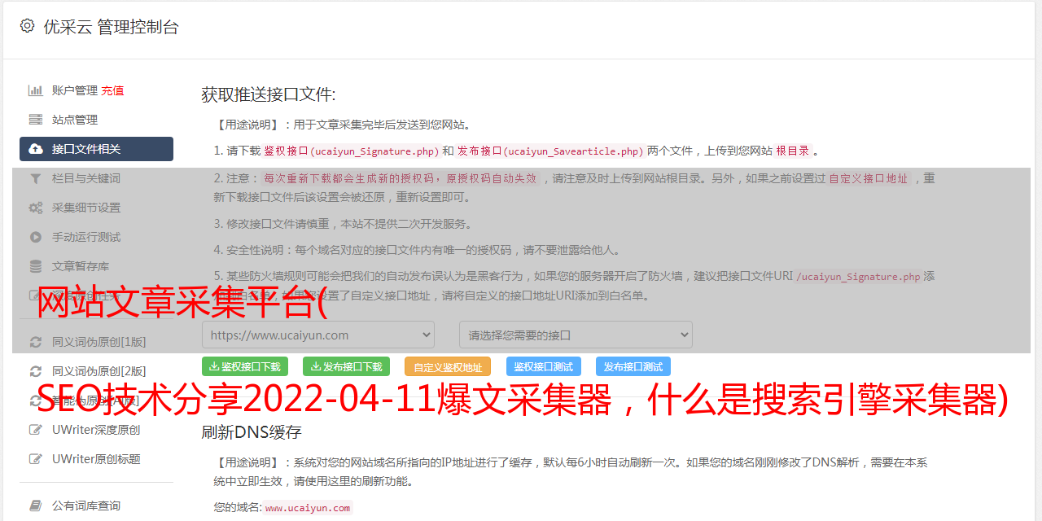This screenshot has width=1042, height=521.
Task: Click the red 充值 recharge link
Action: [x=112, y=90]
